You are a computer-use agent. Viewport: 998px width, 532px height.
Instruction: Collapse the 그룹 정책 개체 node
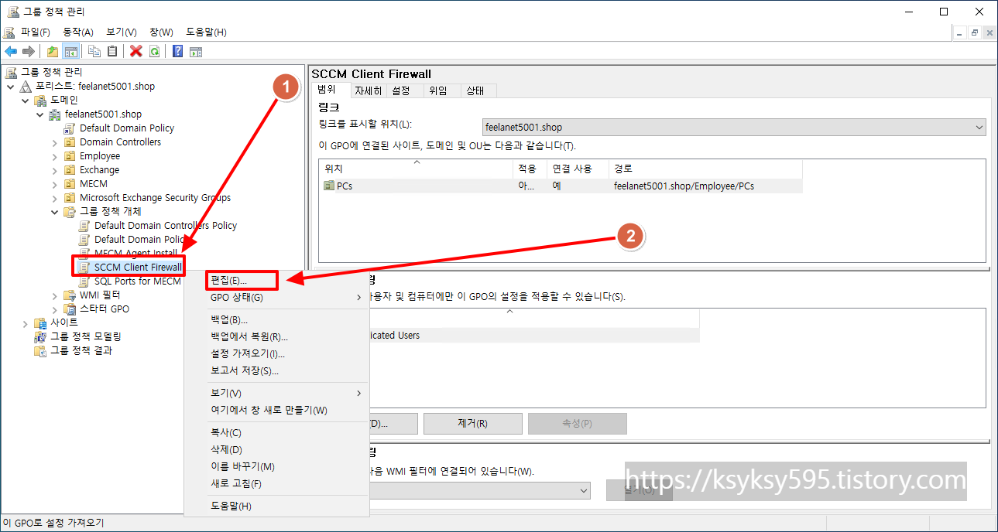click(x=55, y=212)
